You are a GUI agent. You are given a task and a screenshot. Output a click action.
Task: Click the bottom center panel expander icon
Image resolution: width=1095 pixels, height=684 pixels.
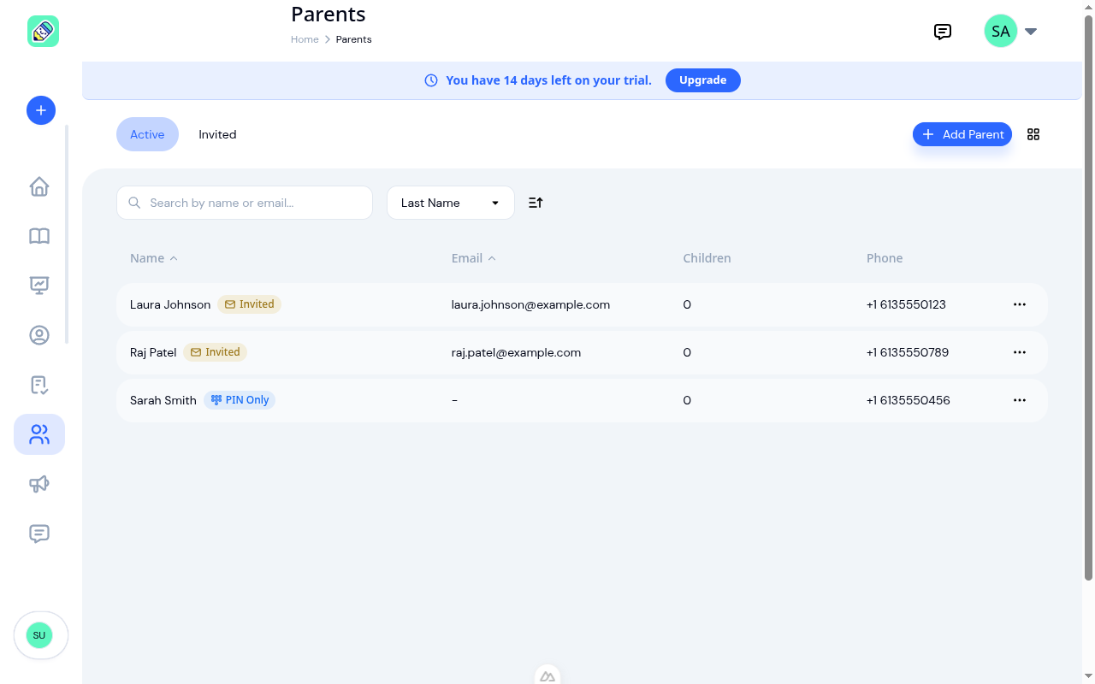(x=547, y=675)
